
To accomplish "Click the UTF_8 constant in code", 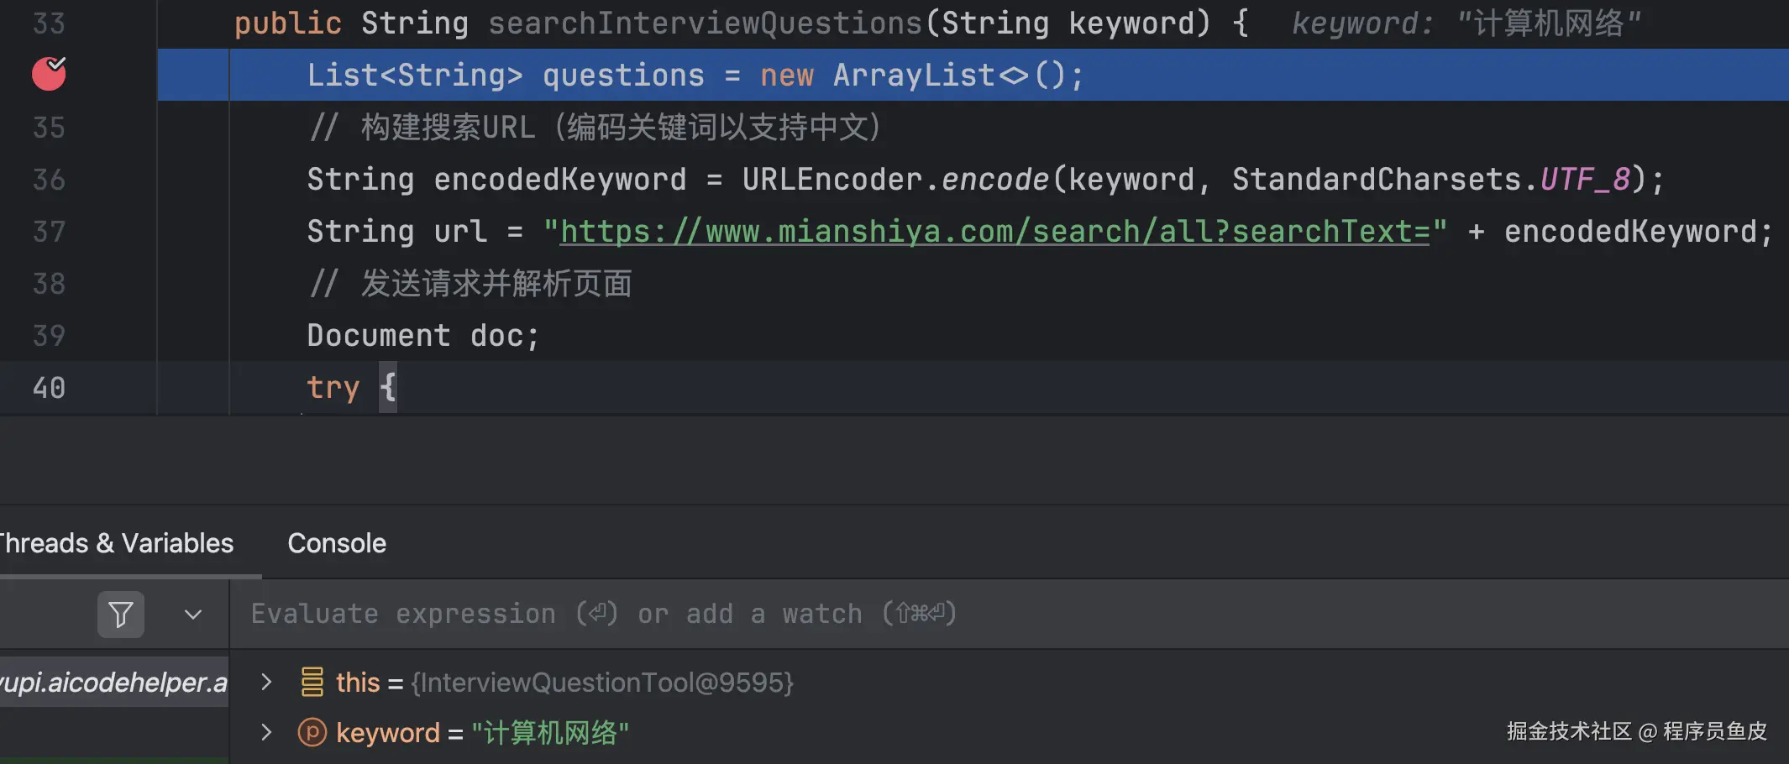I will pos(1585,179).
